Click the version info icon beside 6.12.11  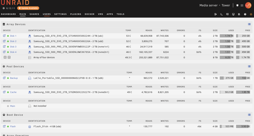coord(4,8)
